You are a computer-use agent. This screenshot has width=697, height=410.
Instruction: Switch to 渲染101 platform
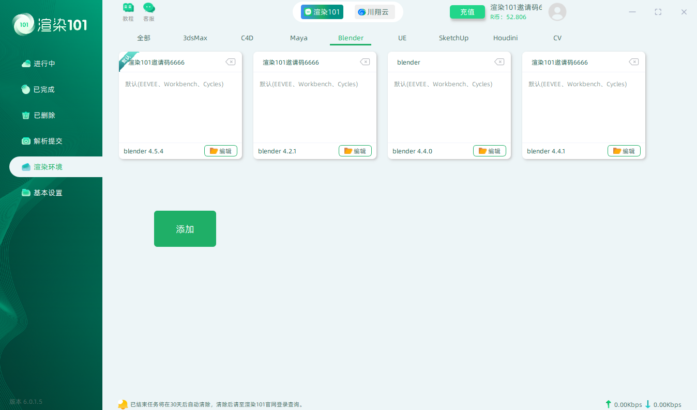322,12
